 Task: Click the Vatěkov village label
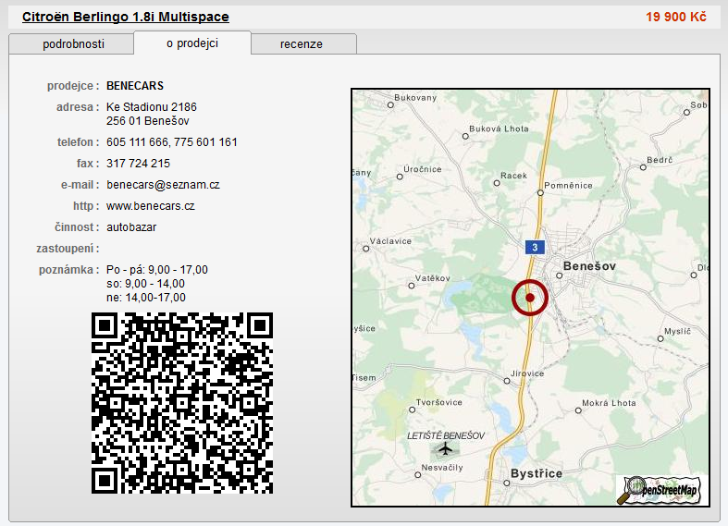tap(432, 278)
